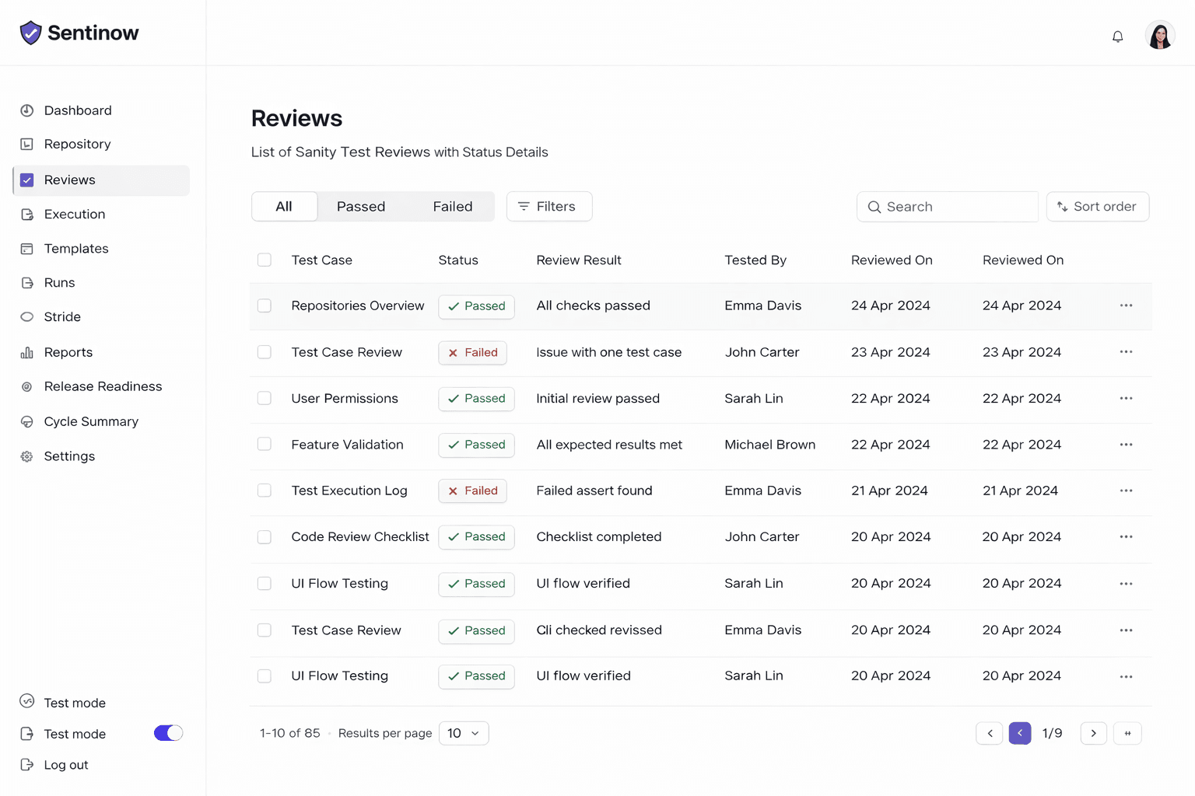This screenshot has height=796, width=1195.
Task: Select the header checkbox to select all rows
Action: click(265, 260)
